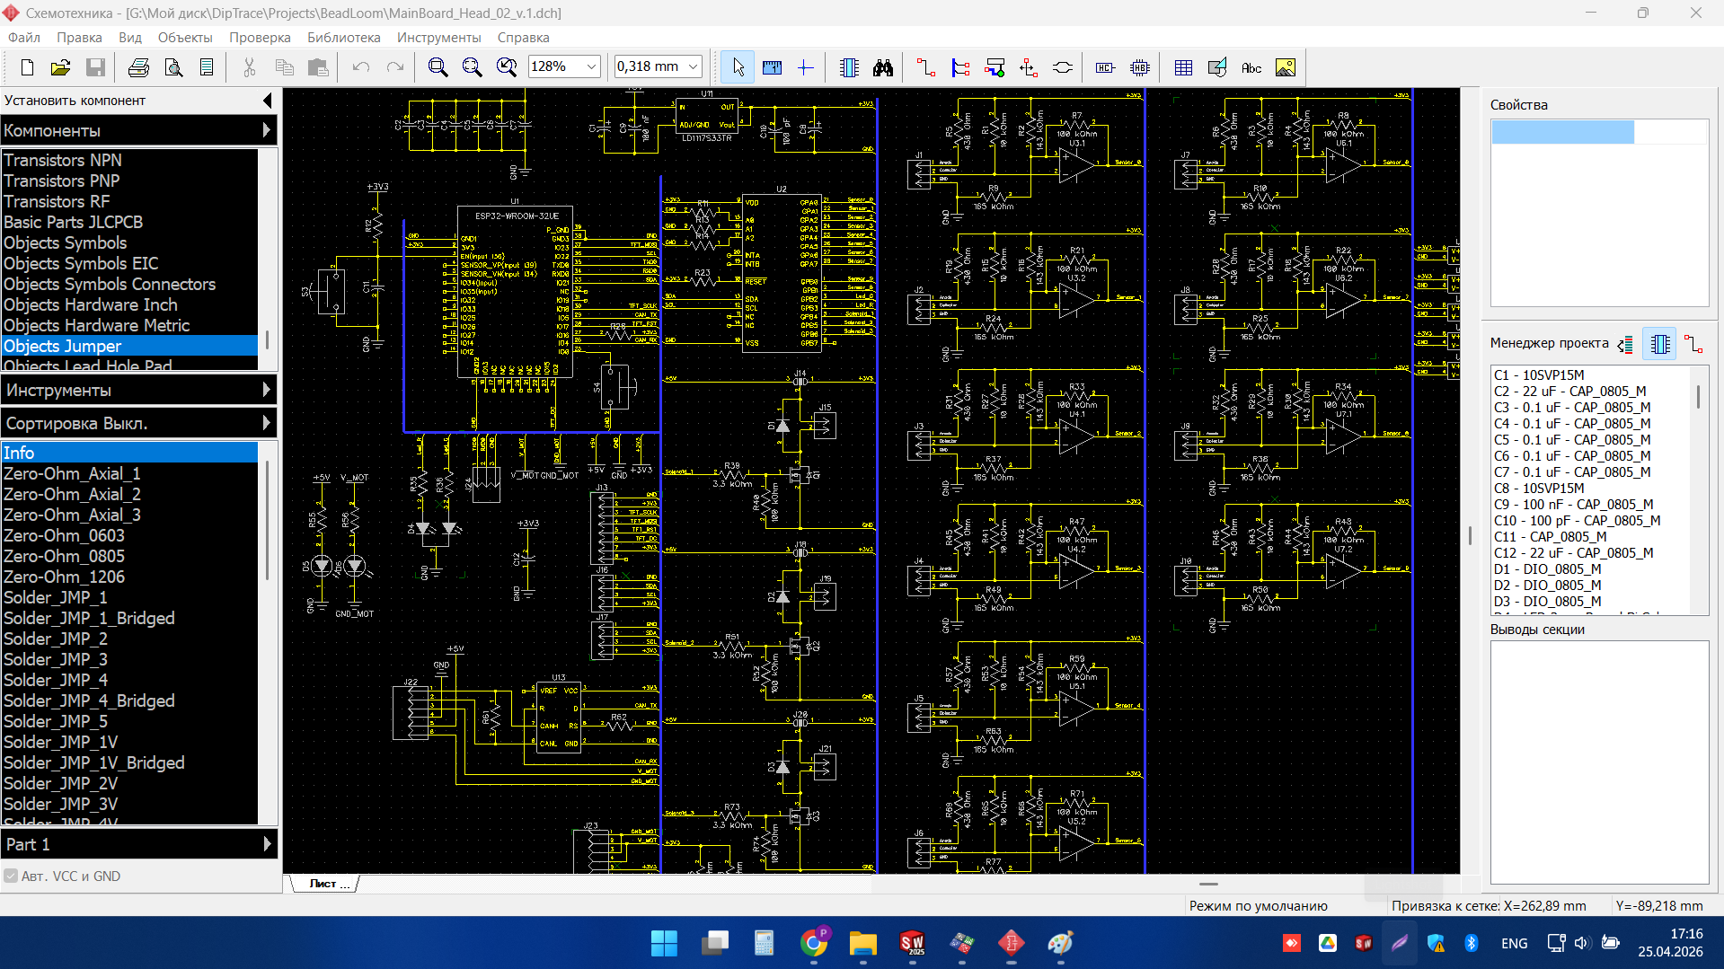
Task: Click the blue Свойства properties field
Action: pyautogui.click(x=1562, y=132)
